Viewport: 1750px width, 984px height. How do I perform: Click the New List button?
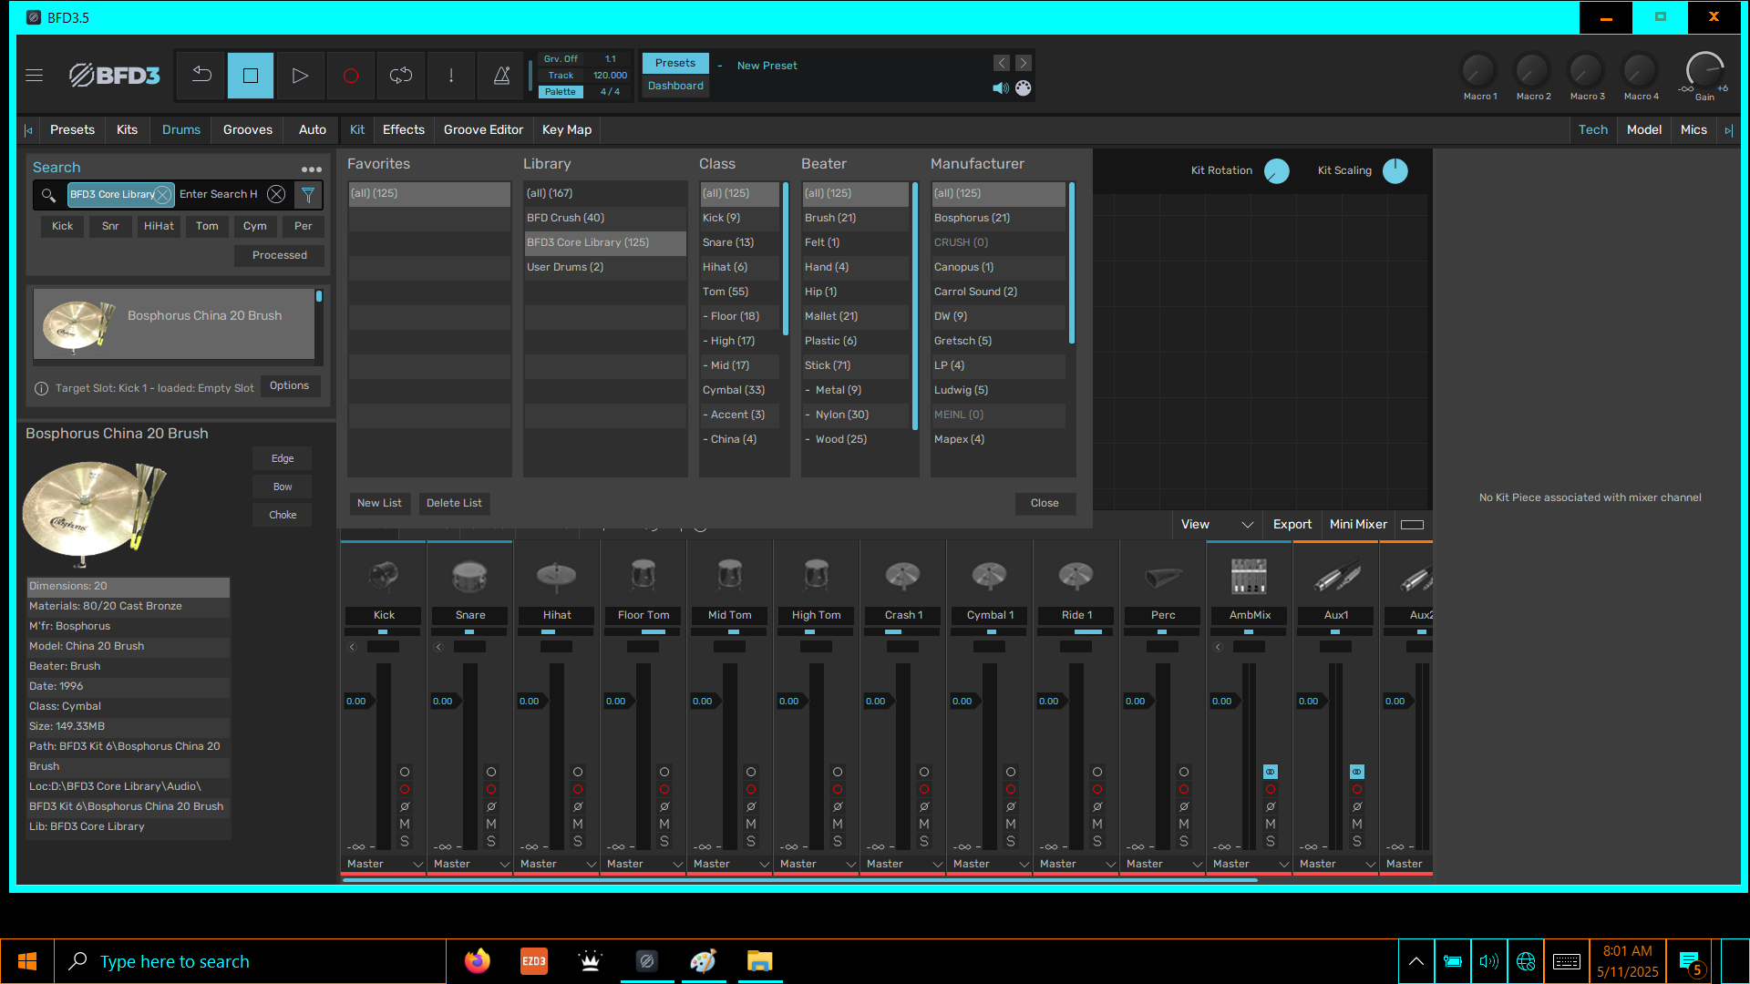click(379, 504)
